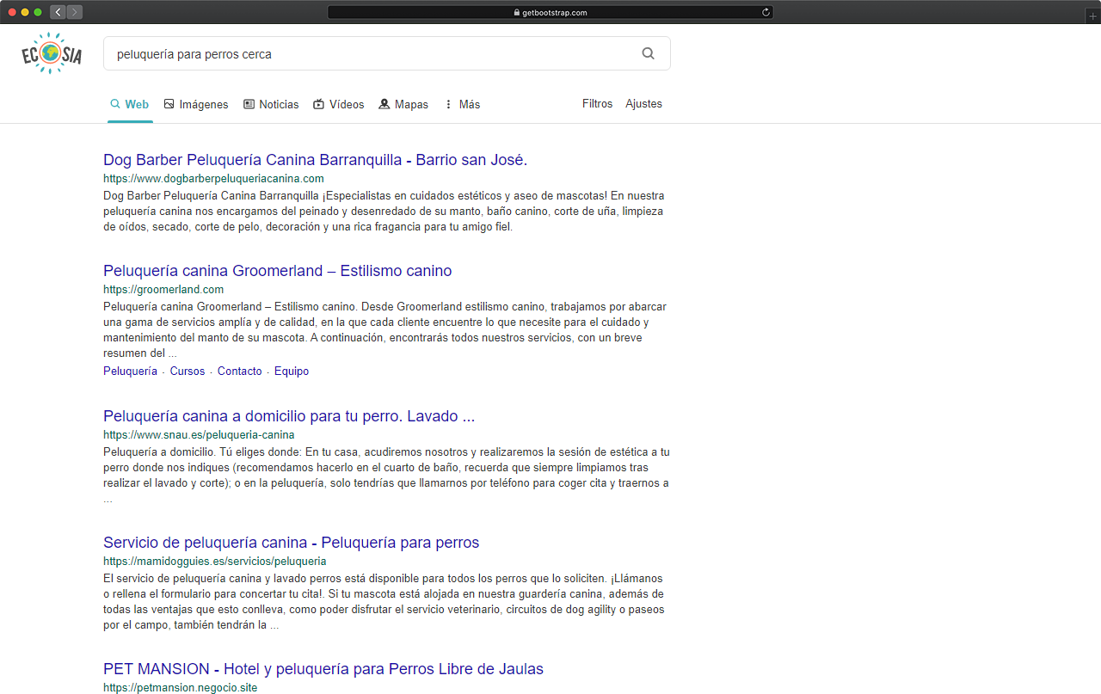Open Ajustes settings
The image size is (1101, 694).
pos(643,103)
